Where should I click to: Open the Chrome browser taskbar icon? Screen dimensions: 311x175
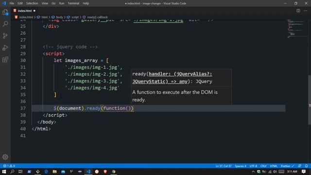point(114,172)
